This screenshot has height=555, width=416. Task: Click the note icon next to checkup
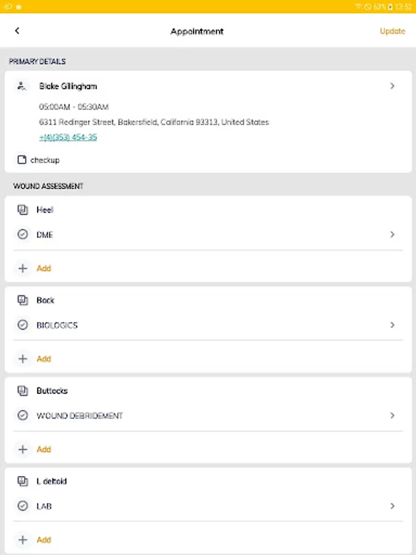[22, 160]
